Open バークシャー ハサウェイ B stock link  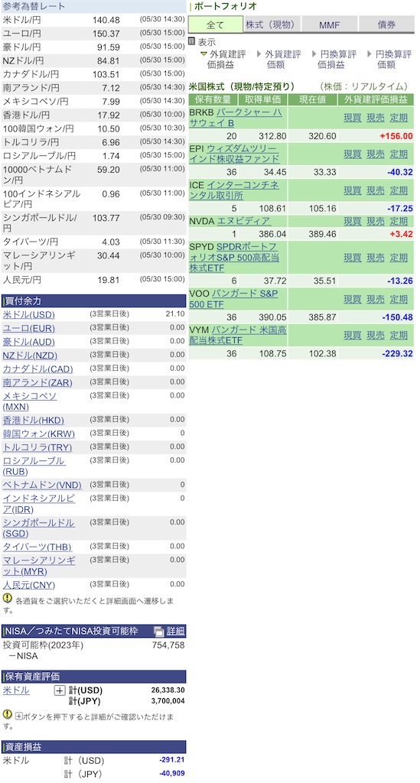point(235,118)
